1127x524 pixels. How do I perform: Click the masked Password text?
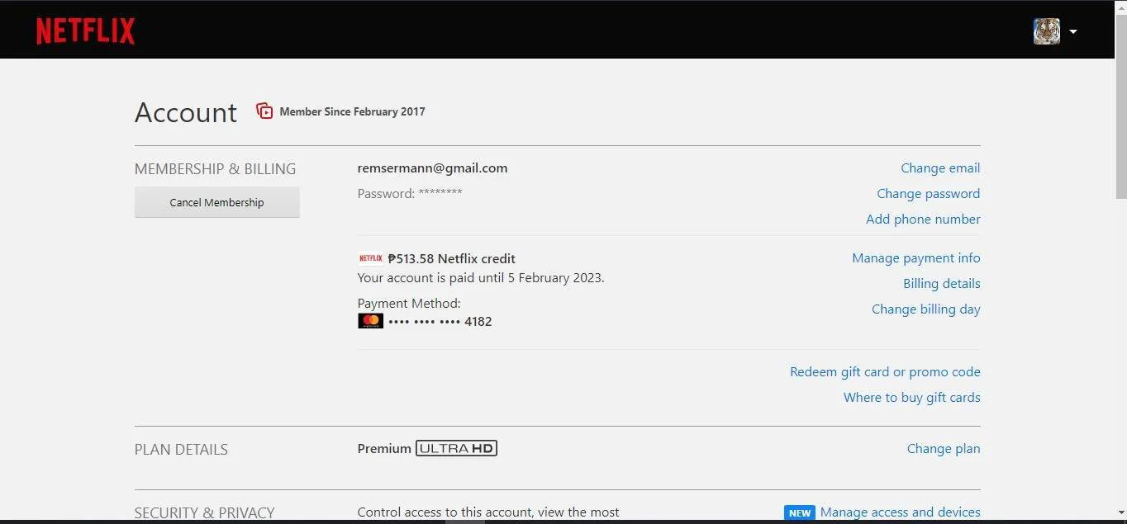pos(410,194)
